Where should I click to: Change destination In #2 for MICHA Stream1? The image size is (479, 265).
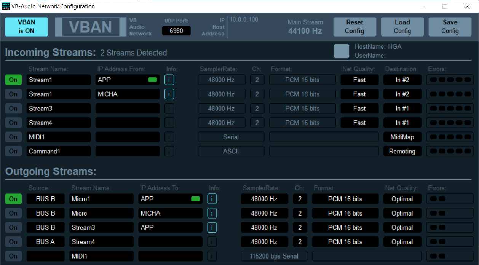pyautogui.click(x=402, y=94)
